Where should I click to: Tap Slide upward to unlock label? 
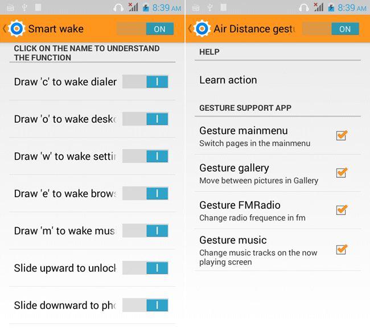click(x=65, y=268)
